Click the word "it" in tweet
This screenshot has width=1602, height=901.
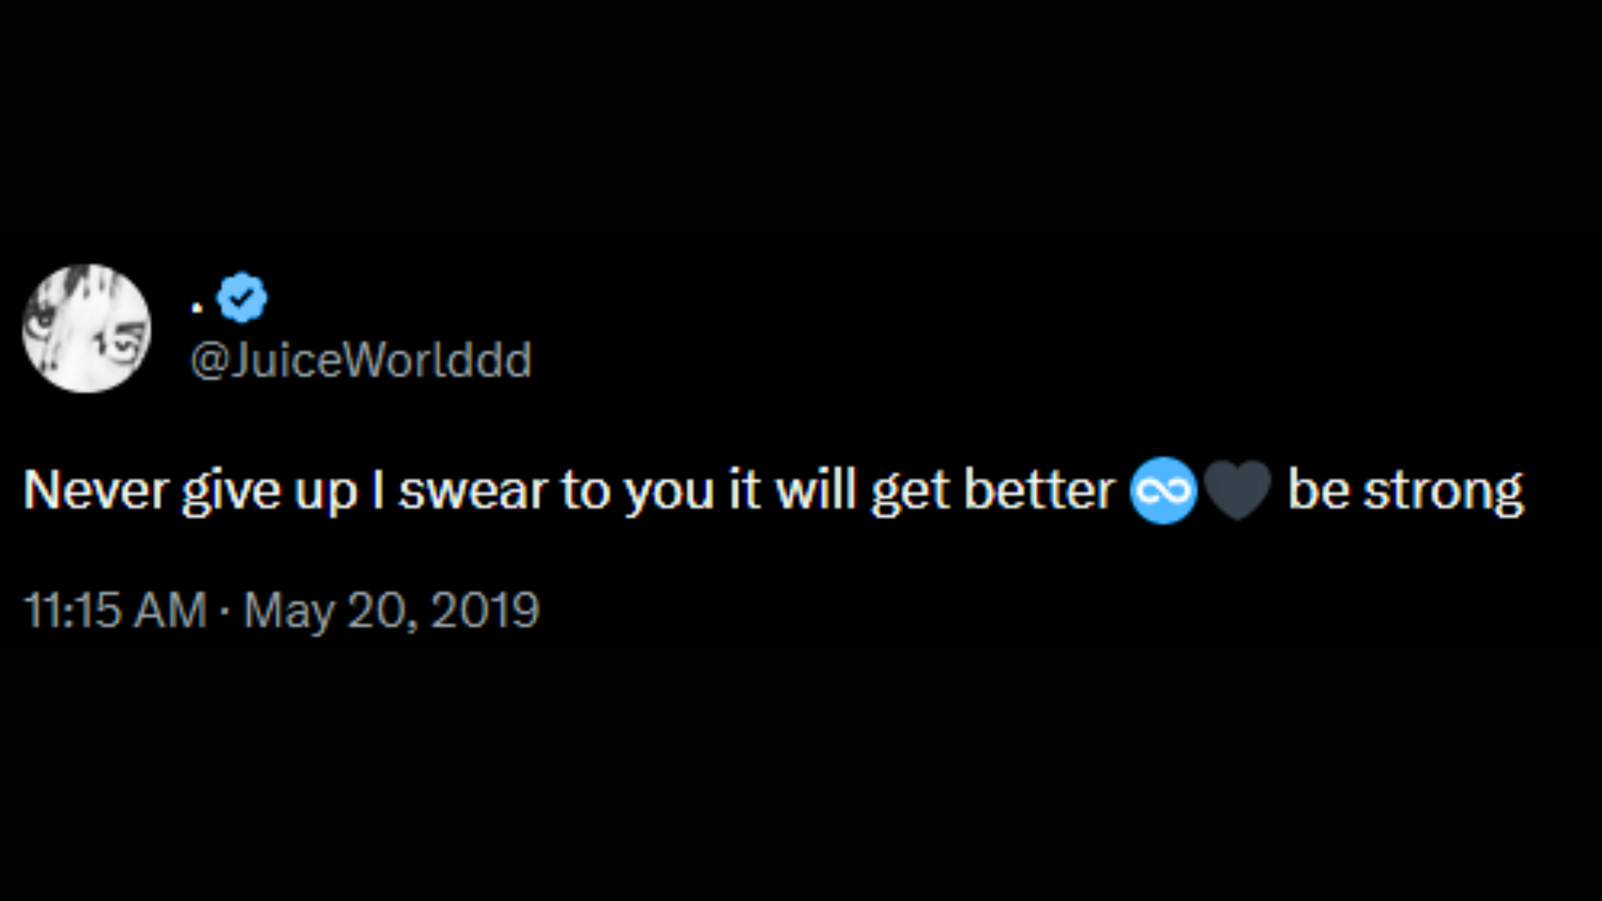(x=743, y=491)
